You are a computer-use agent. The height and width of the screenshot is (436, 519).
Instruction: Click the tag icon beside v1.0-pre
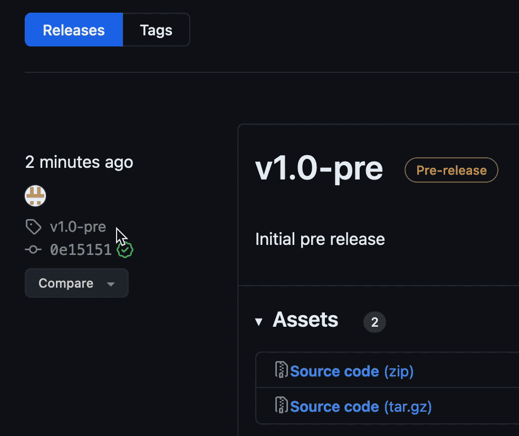pyautogui.click(x=33, y=226)
